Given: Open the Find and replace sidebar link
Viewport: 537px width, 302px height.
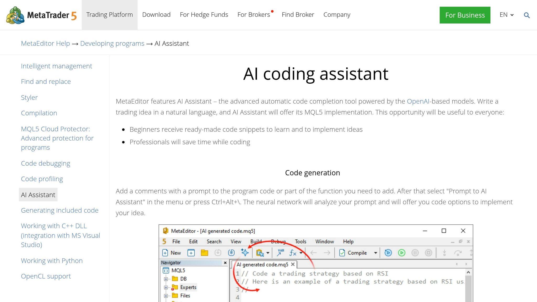Looking at the screenshot, I should tap(46, 82).
